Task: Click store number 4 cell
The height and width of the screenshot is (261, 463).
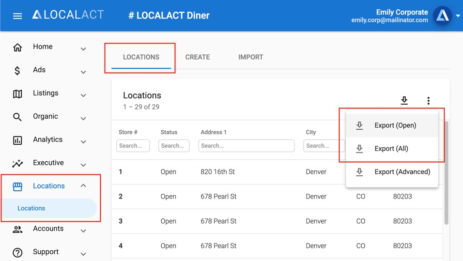Action: 121,246
